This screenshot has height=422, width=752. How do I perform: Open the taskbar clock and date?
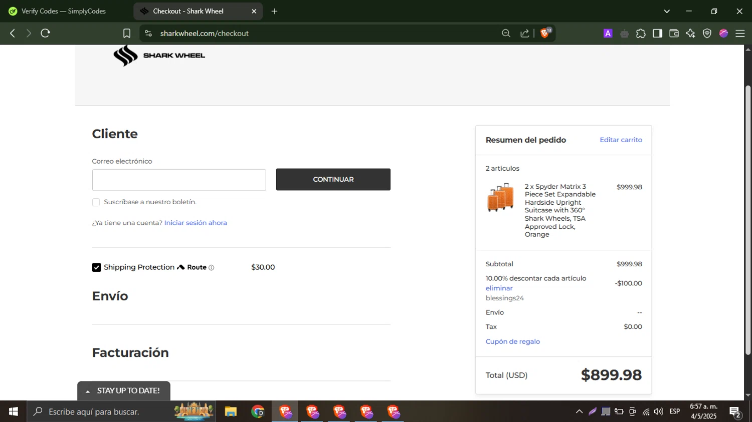[x=703, y=411]
